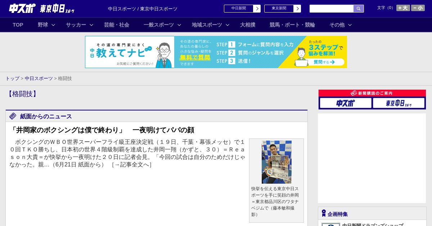Go to TOP in navigation bar
The height and width of the screenshot is (226, 432).
click(18, 25)
